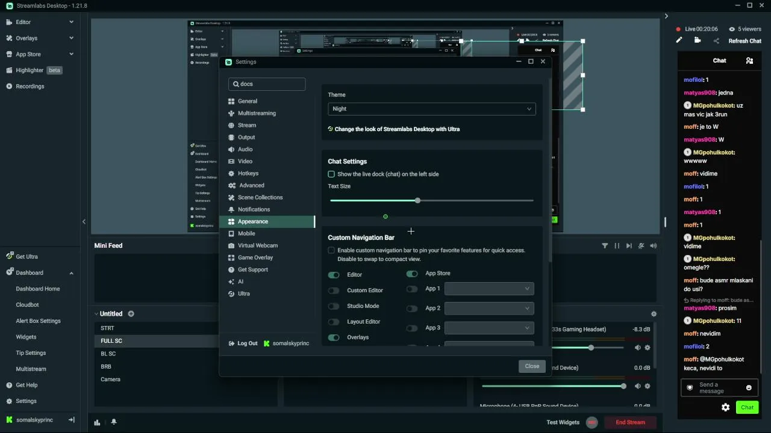Viewport: 771px width, 433px height.
Task: Collapse the chat dock with top arrow
Action: coord(666,16)
